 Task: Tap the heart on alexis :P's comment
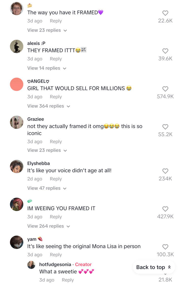click(x=165, y=51)
